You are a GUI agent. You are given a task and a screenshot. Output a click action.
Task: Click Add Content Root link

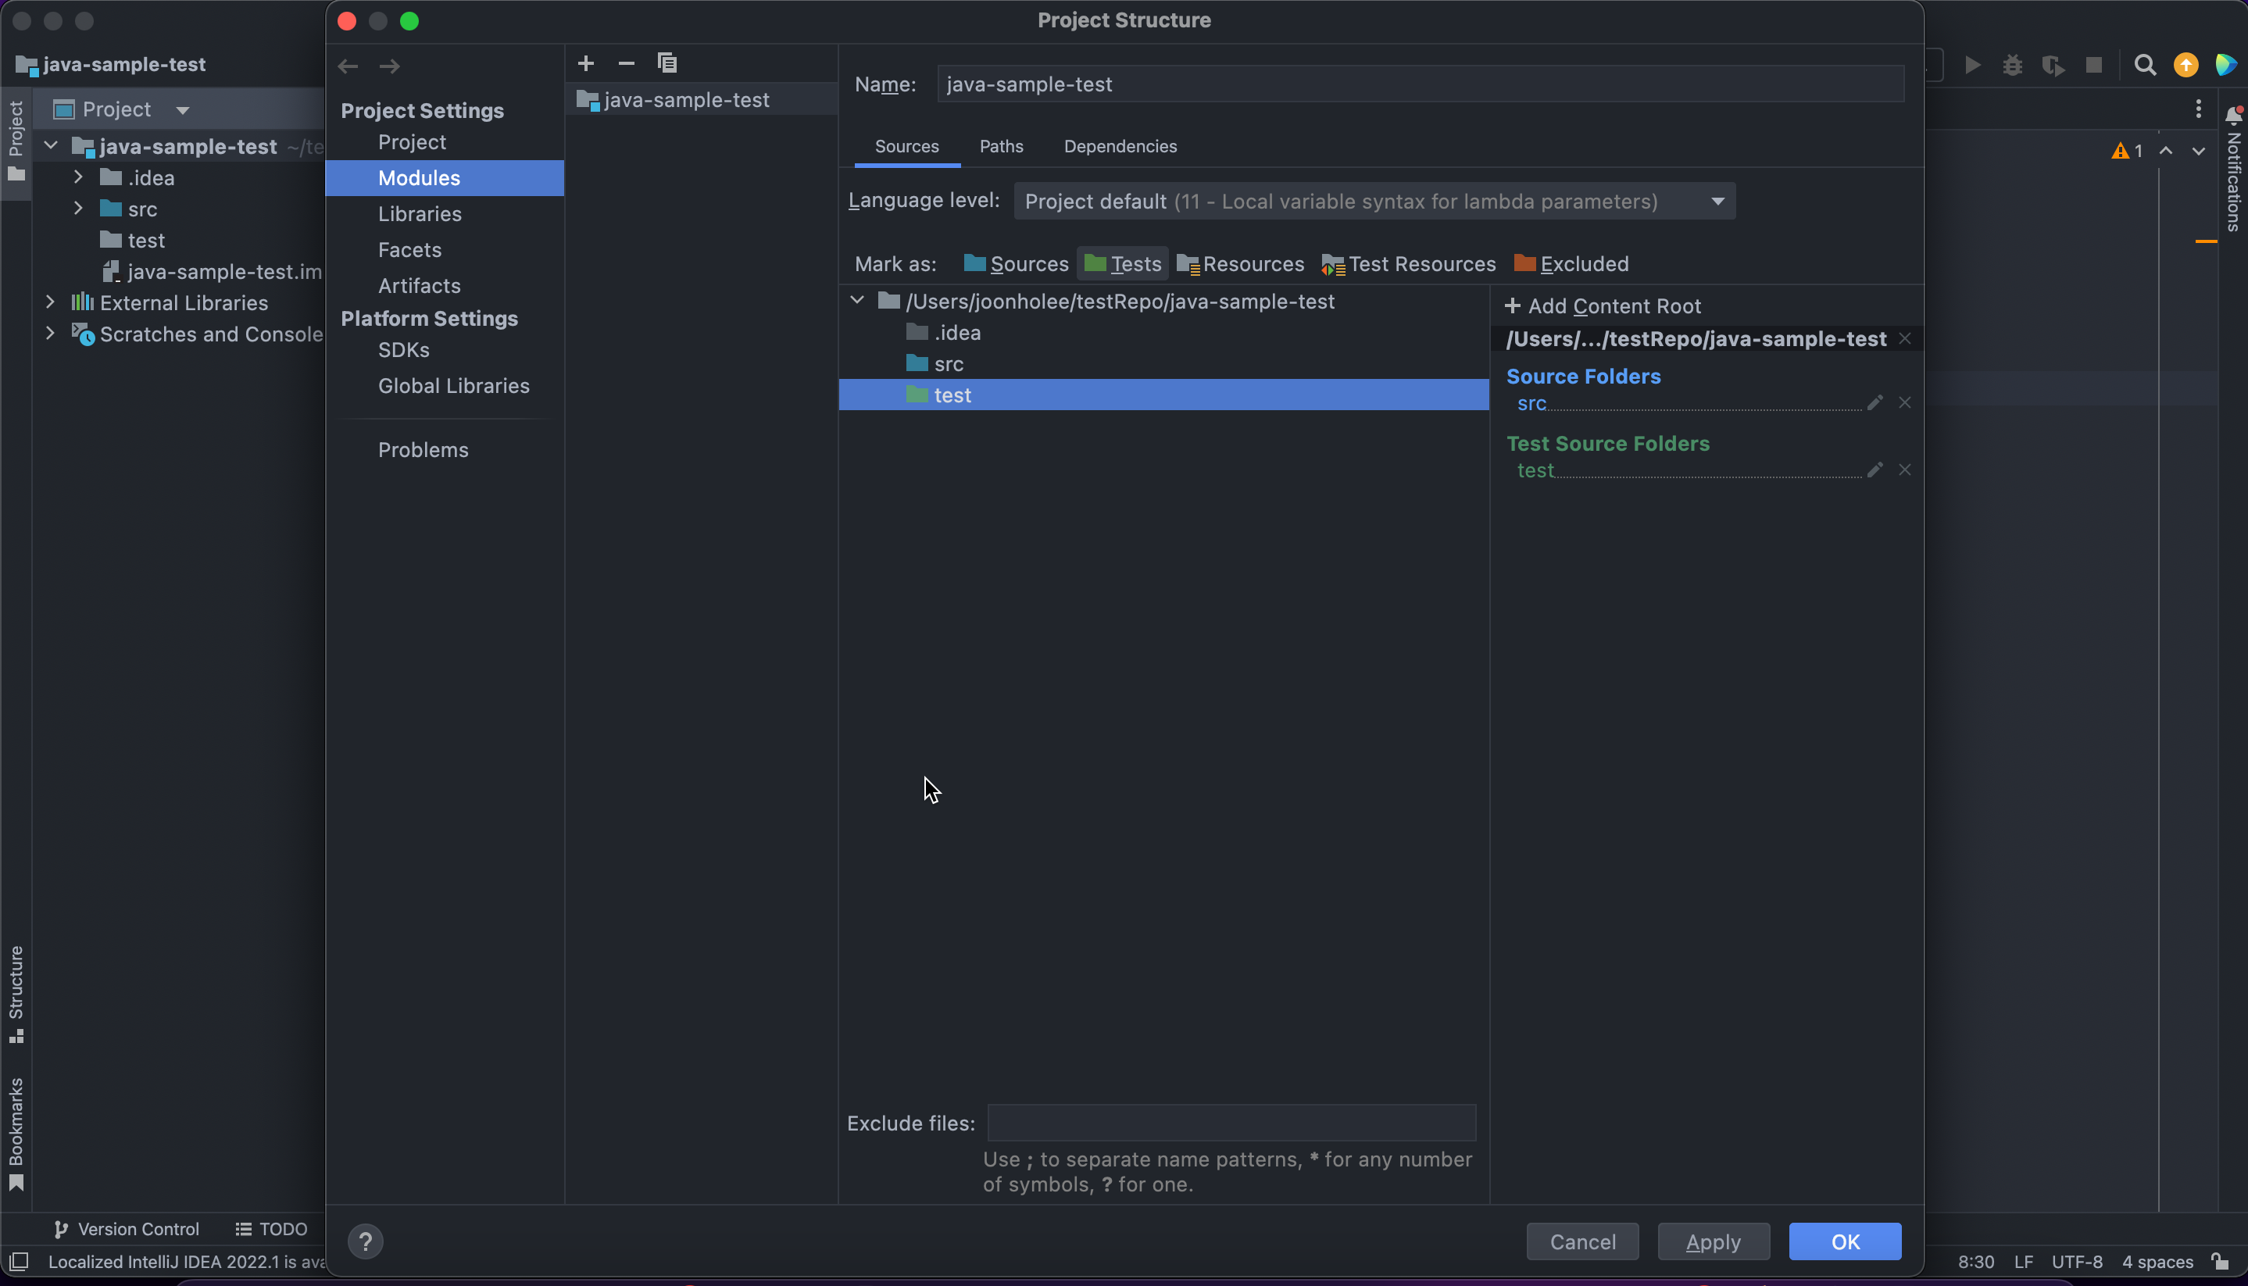(1603, 306)
